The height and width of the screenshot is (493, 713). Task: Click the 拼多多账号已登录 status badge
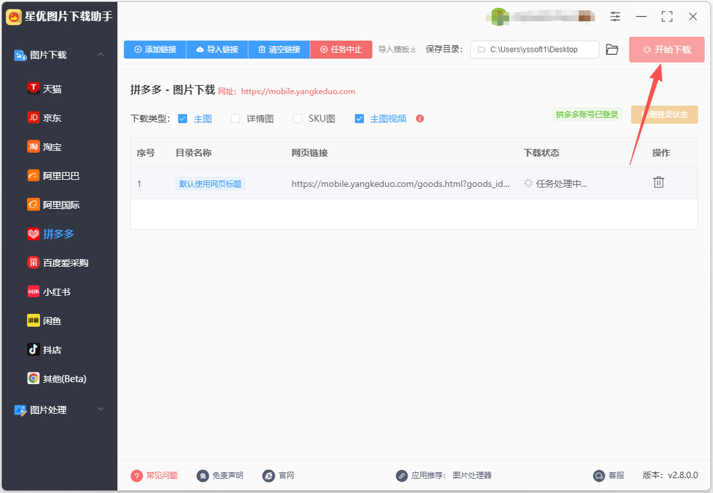pos(587,115)
